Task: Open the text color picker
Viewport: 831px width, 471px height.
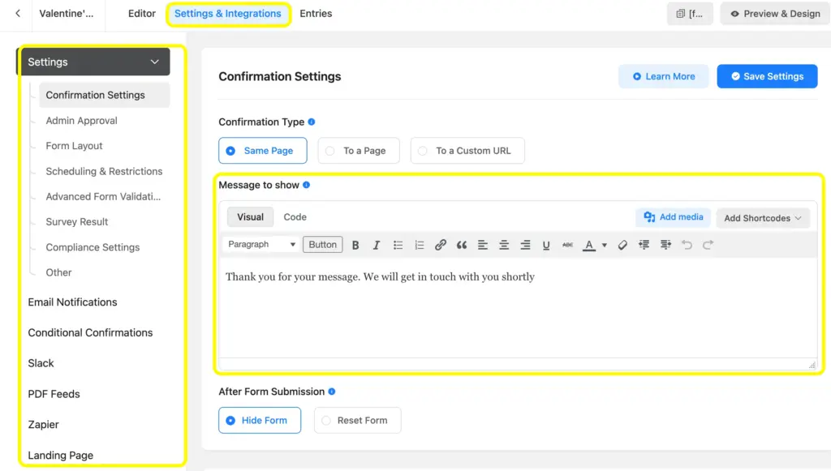Action: click(x=590, y=244)
